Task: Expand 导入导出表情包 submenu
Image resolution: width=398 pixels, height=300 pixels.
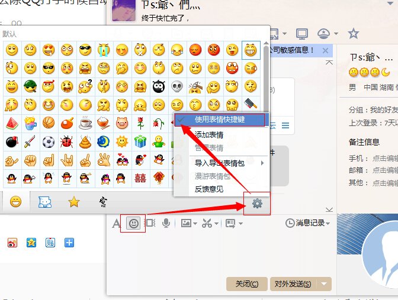Action: [221, 163]
